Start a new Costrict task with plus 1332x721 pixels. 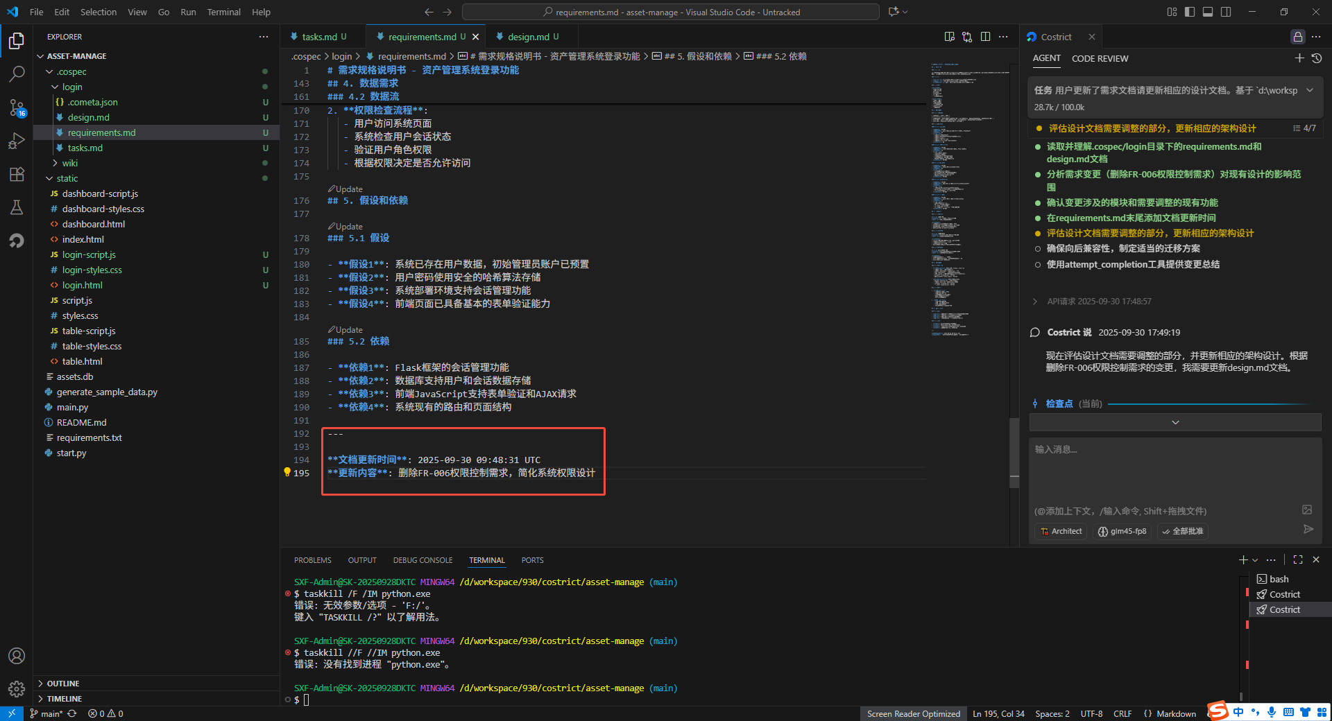click(1299, 58)
